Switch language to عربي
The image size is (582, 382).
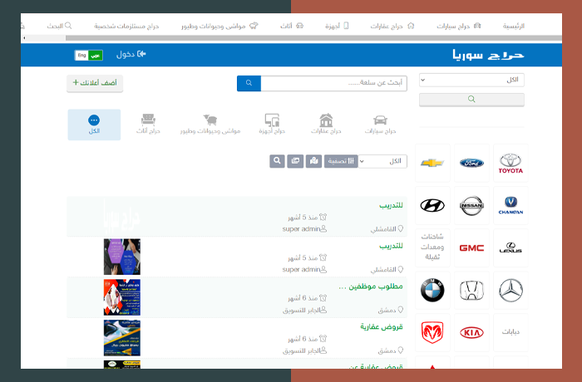(x=96, y=56)
